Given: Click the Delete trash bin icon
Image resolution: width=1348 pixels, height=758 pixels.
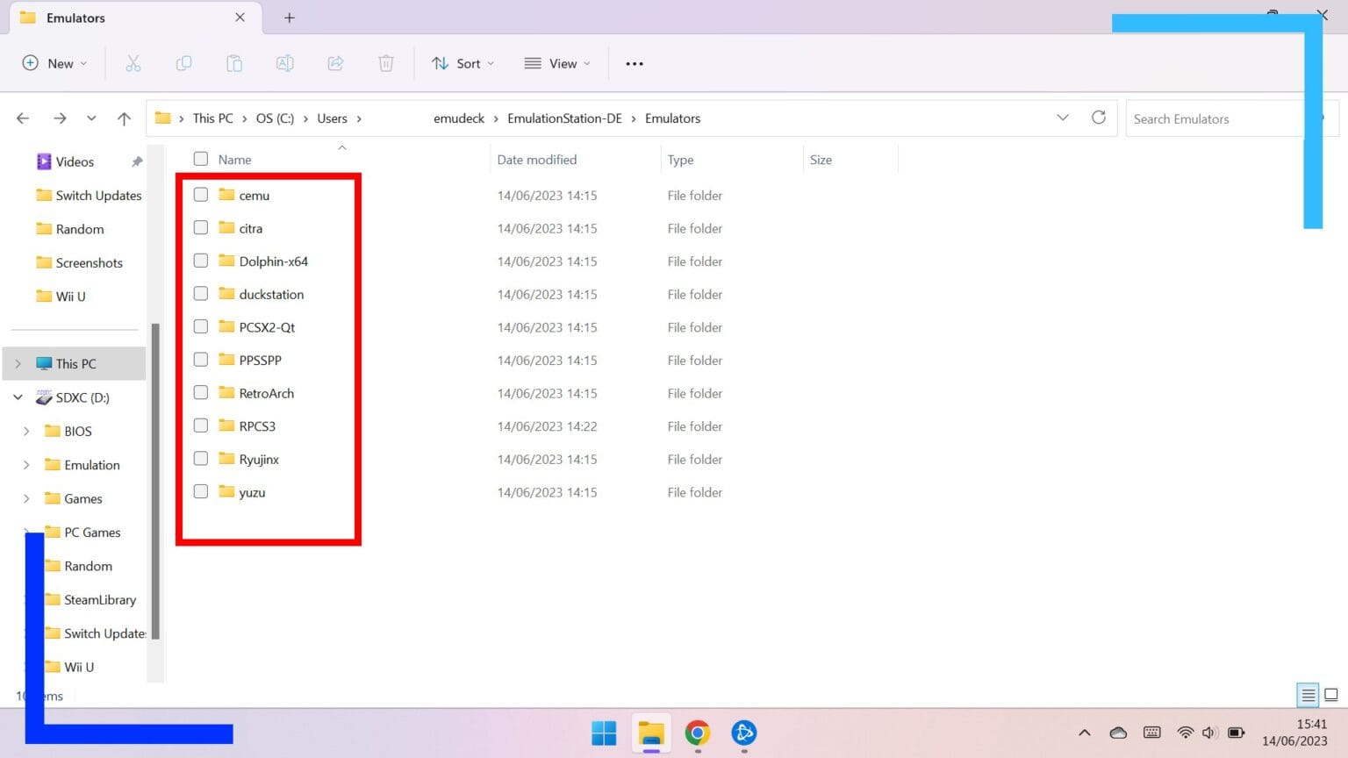Looking at the screenshot, I should pyautogui.click(x=385, y=63).
